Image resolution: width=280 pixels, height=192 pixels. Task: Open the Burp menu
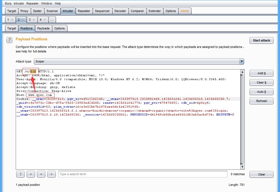pos(8,3)
